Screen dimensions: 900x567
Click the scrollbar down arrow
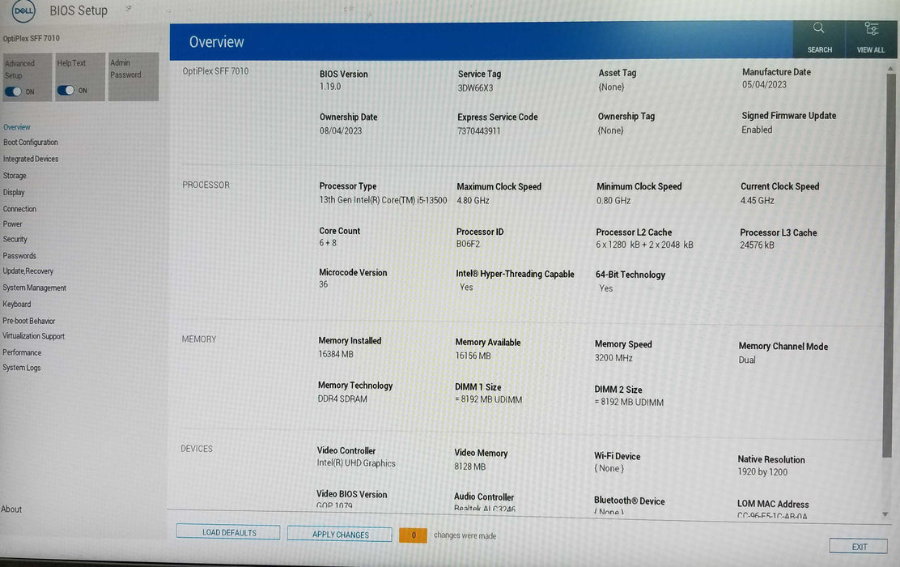885,514
